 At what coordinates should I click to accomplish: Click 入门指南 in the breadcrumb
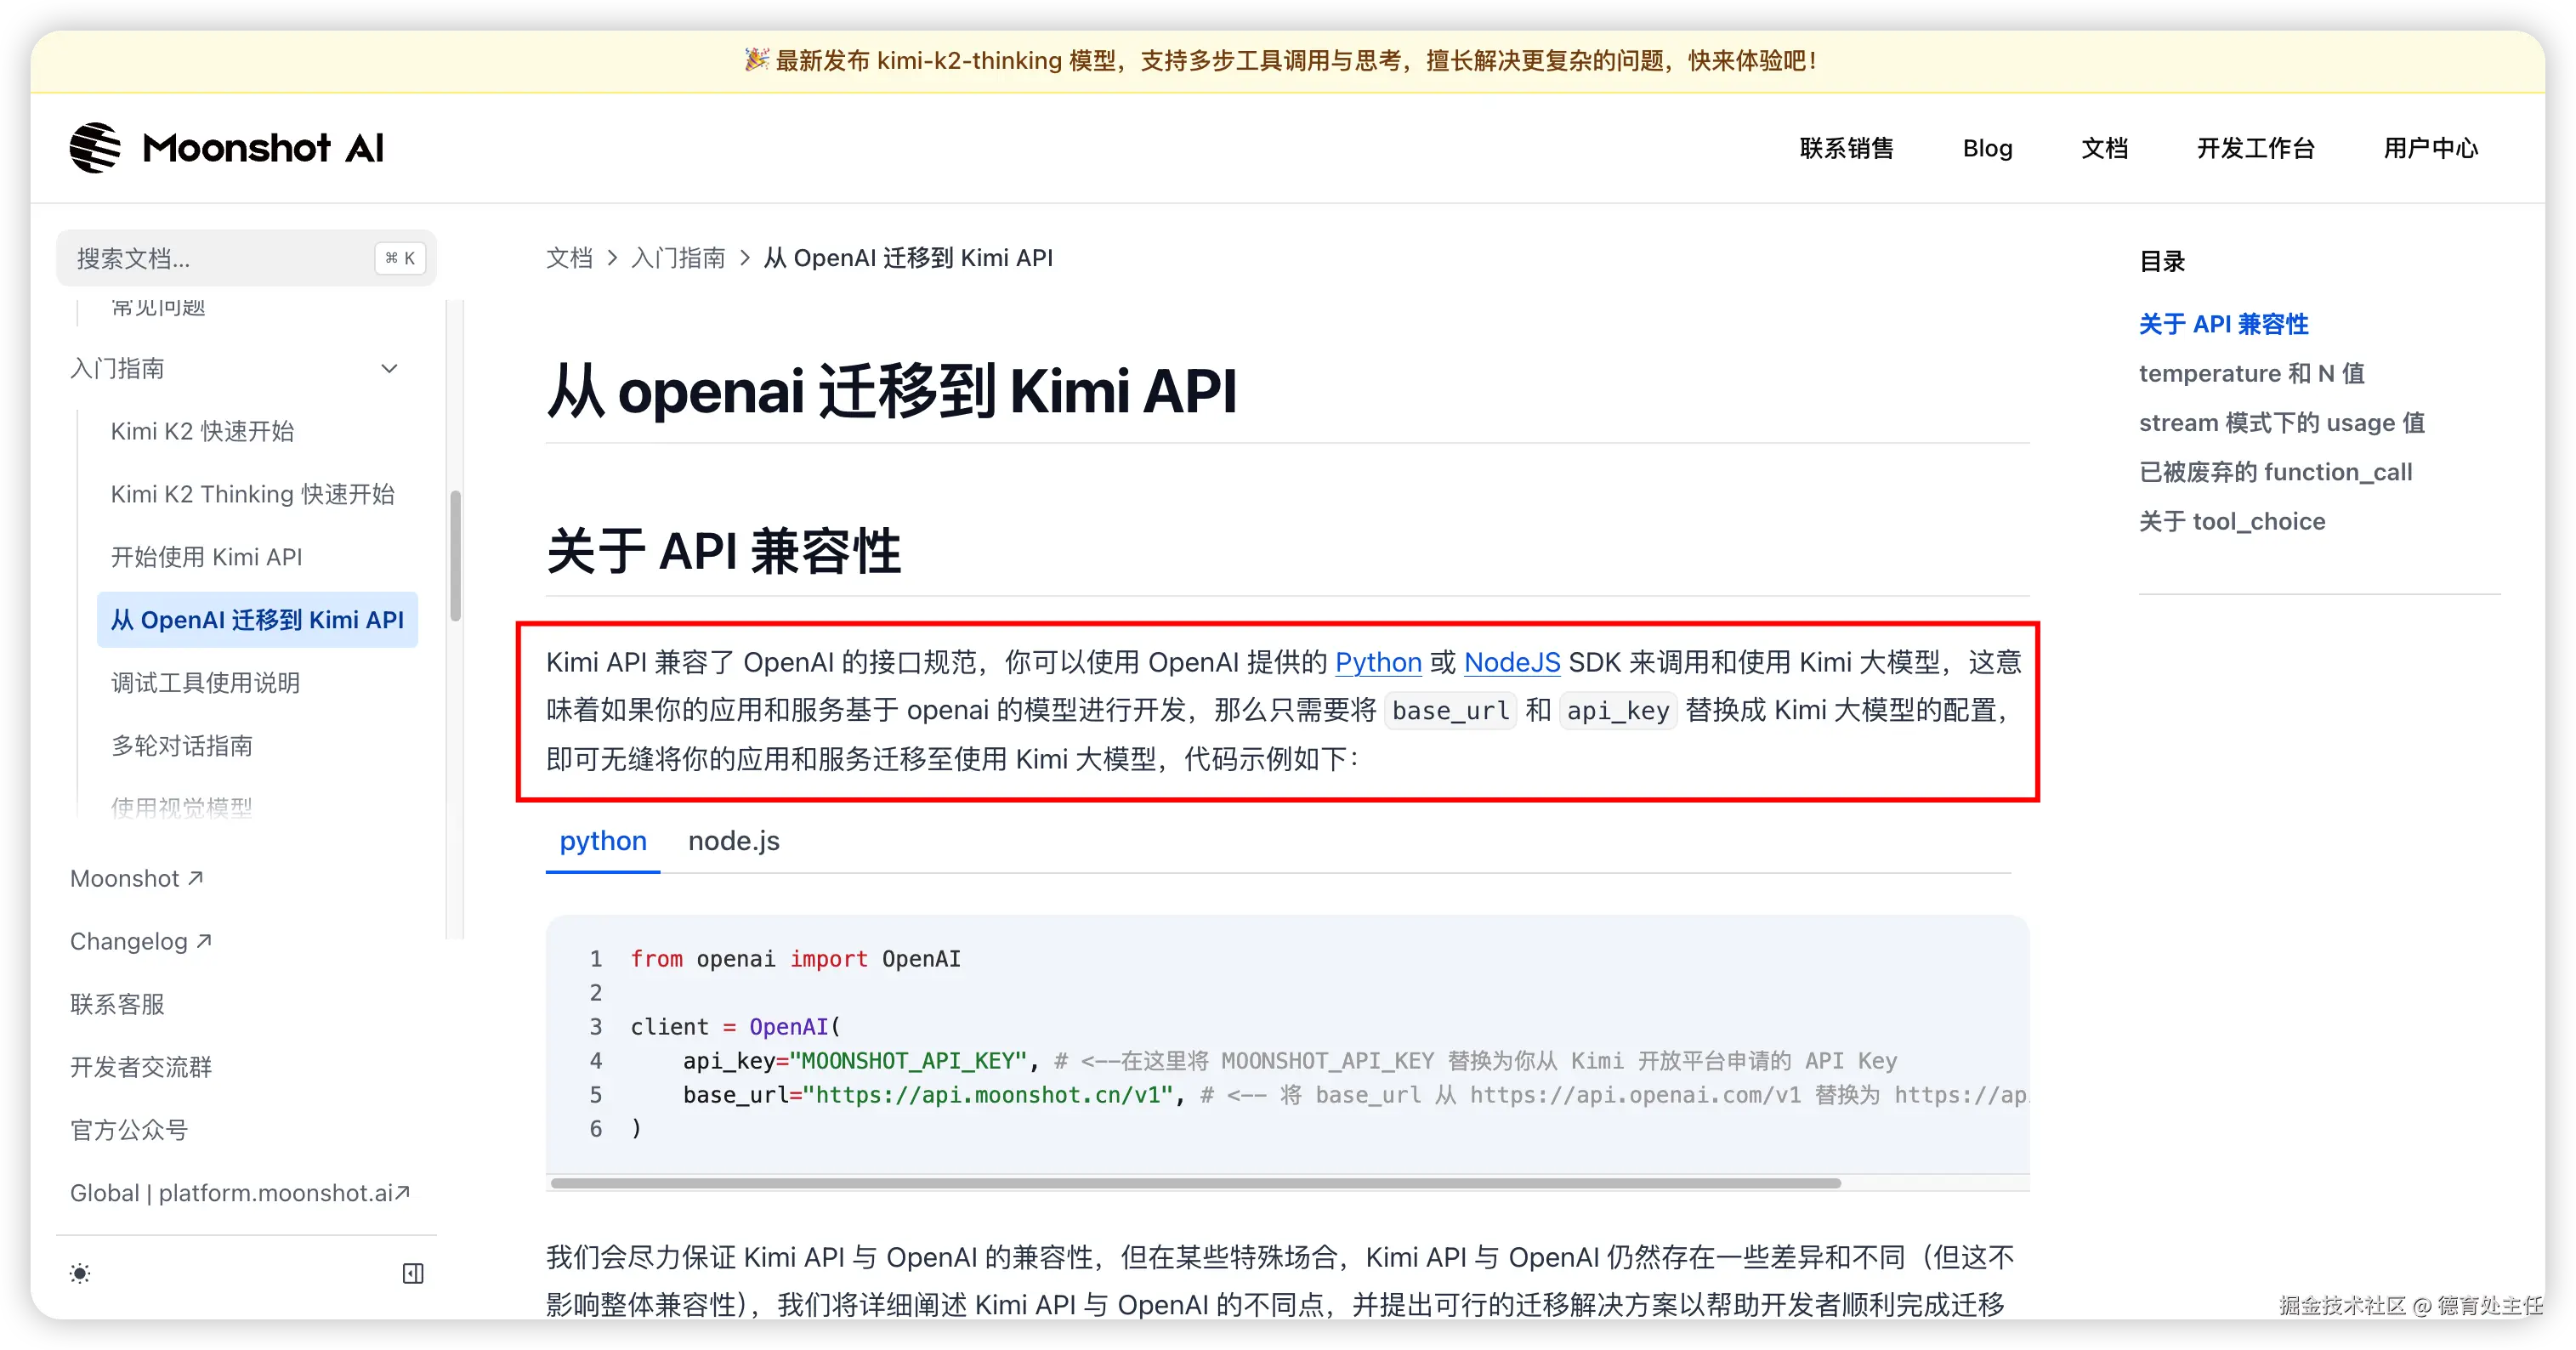[x=678, y=258]
